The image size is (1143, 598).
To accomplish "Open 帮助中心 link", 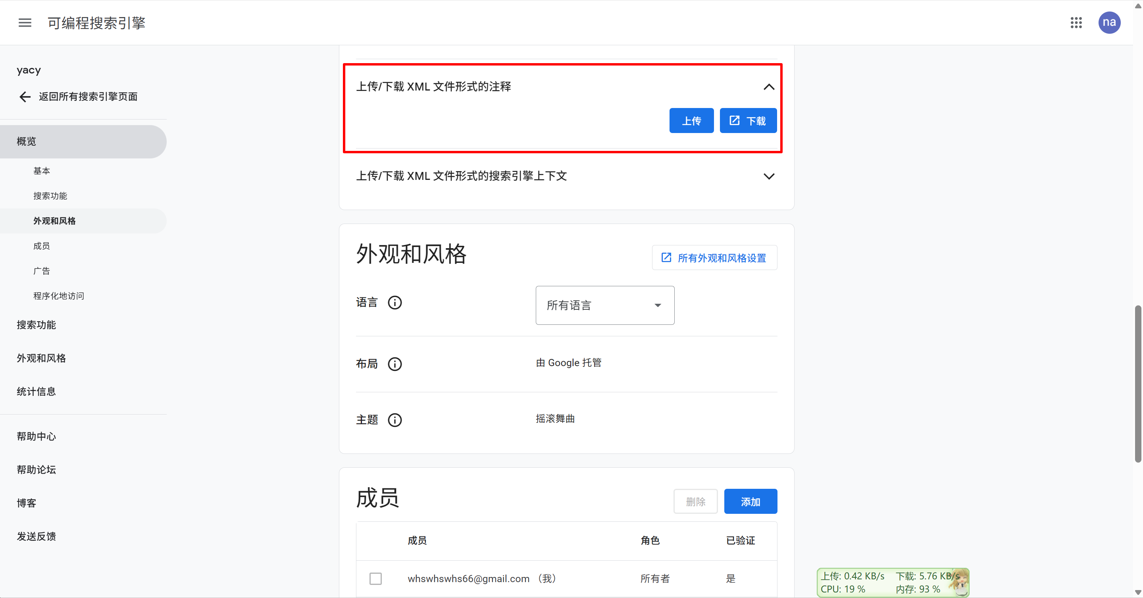I will point(37,436).
